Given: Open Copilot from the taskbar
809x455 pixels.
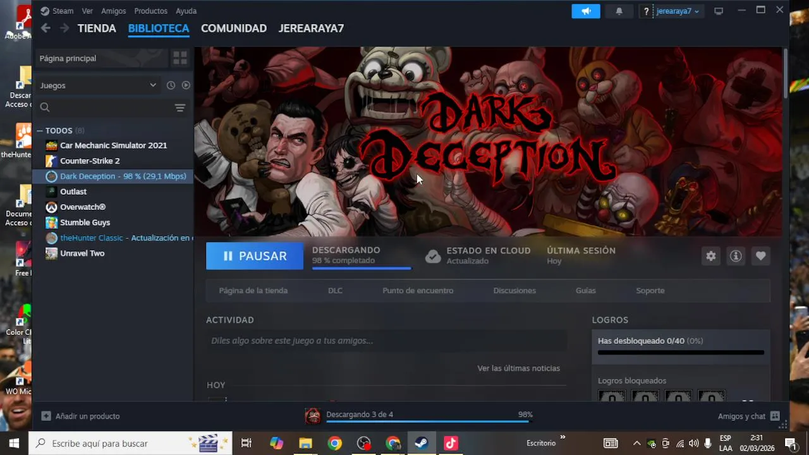Looking at the screenshot, I should (x=276, y=443).
